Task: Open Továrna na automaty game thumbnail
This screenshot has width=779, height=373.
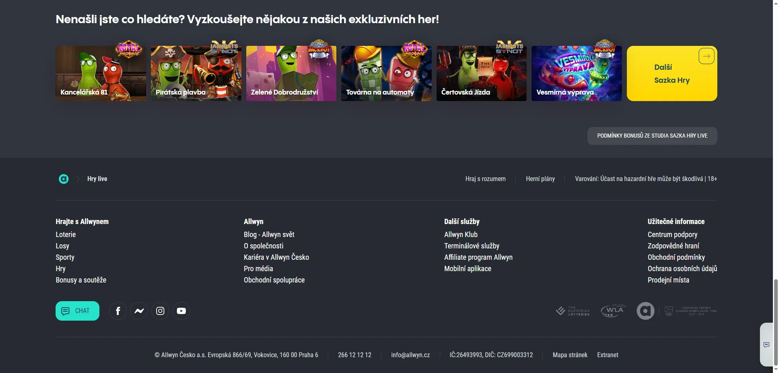Action: [x=386, y=73]
